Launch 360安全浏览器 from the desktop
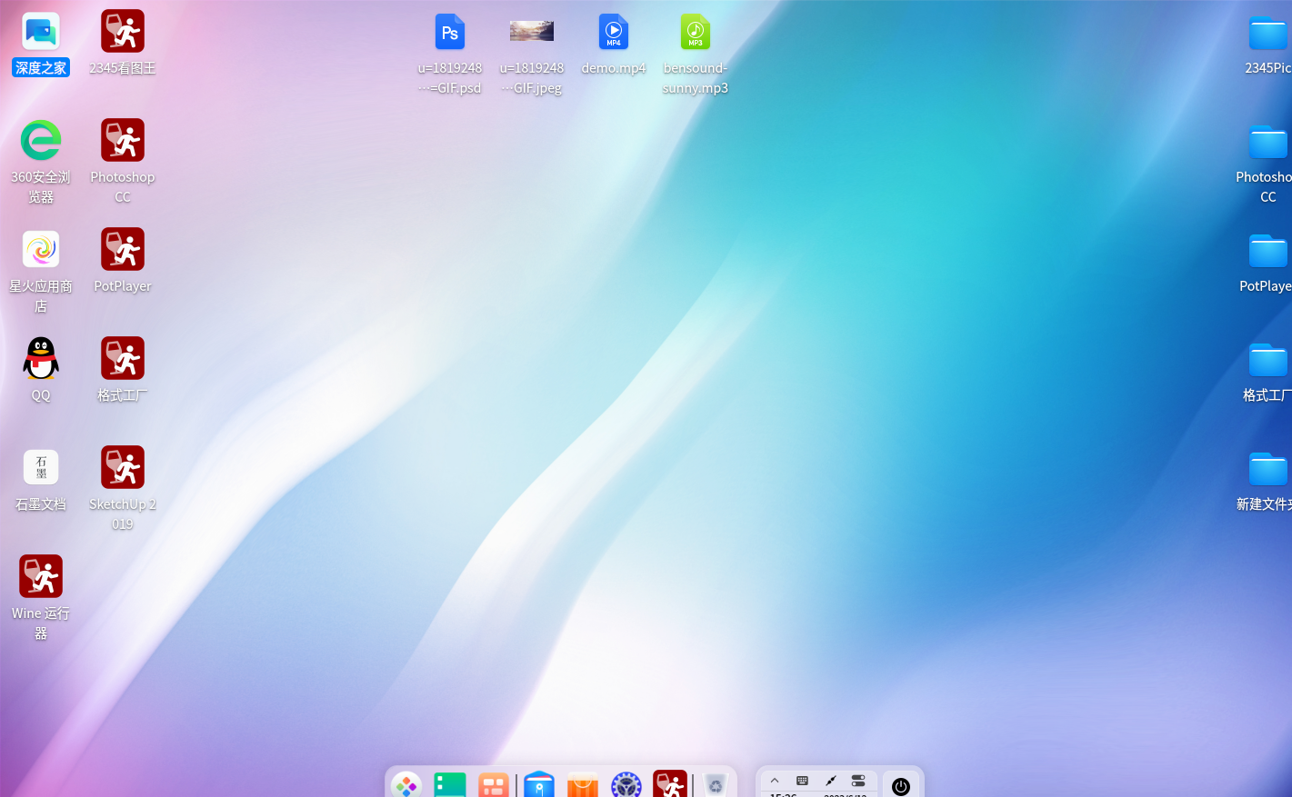This screenshot has height=797, width=1292. (x=41, y=141)
